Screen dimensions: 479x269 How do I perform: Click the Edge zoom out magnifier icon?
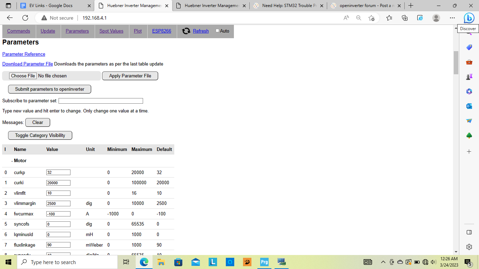pos(358,18)
